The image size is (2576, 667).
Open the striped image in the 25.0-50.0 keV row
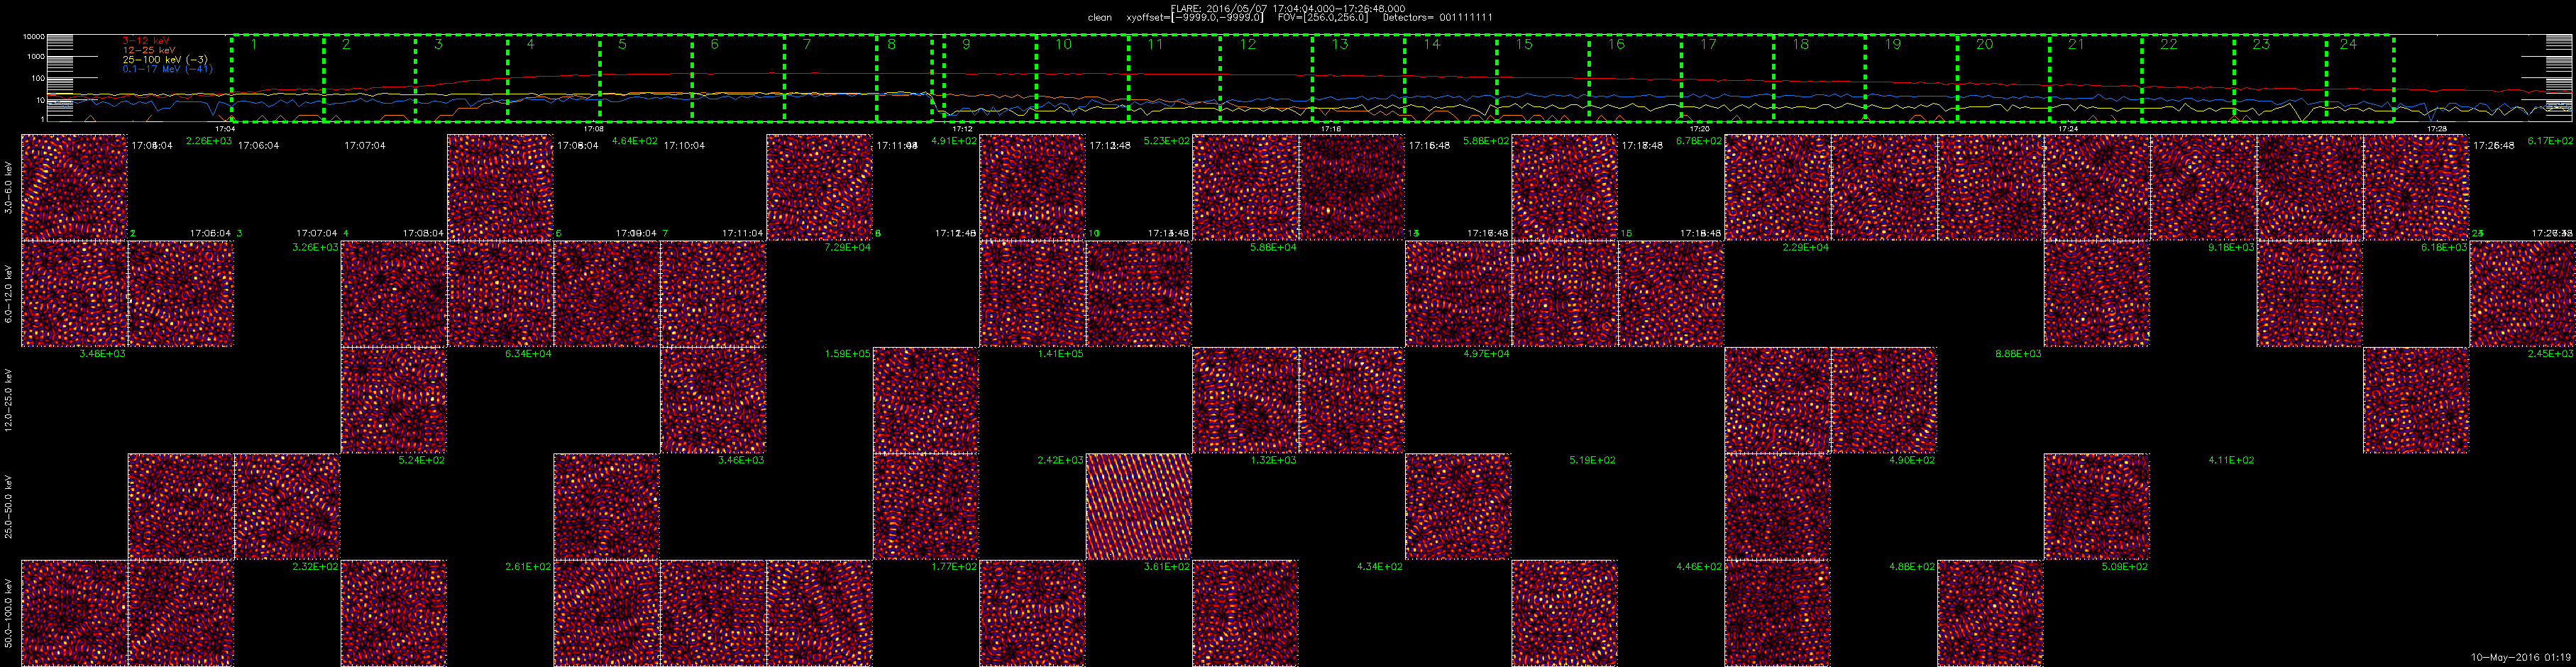pyautogui.click(x=1139, y=506)
